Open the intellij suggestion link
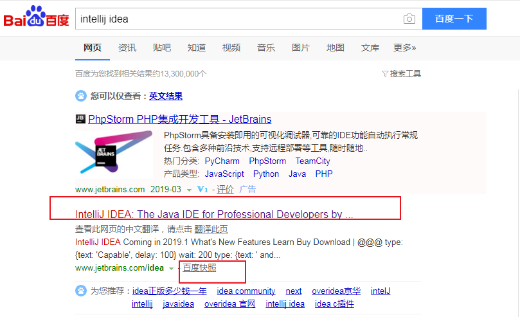This screenshot has width=520, height=317. point(142,304)
